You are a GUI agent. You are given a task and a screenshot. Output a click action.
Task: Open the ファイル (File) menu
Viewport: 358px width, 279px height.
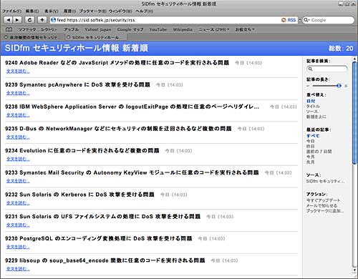pos(11,11)
